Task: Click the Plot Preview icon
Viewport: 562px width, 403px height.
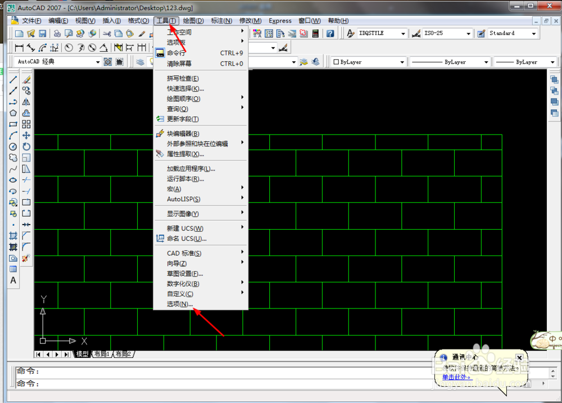Action: click(x=69, y=33)
